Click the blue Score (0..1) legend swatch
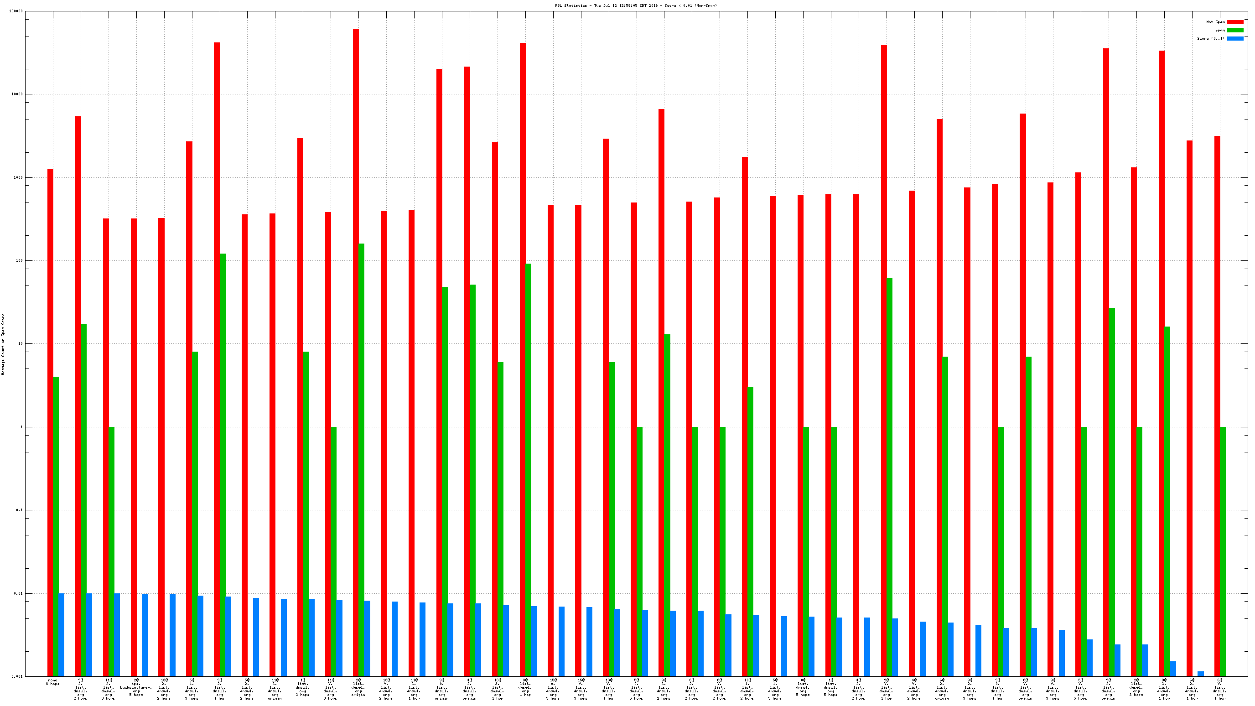Image resolution: width=1255 pixels, height=706 pixels. pyautogui.click(x=1235, y=38)
